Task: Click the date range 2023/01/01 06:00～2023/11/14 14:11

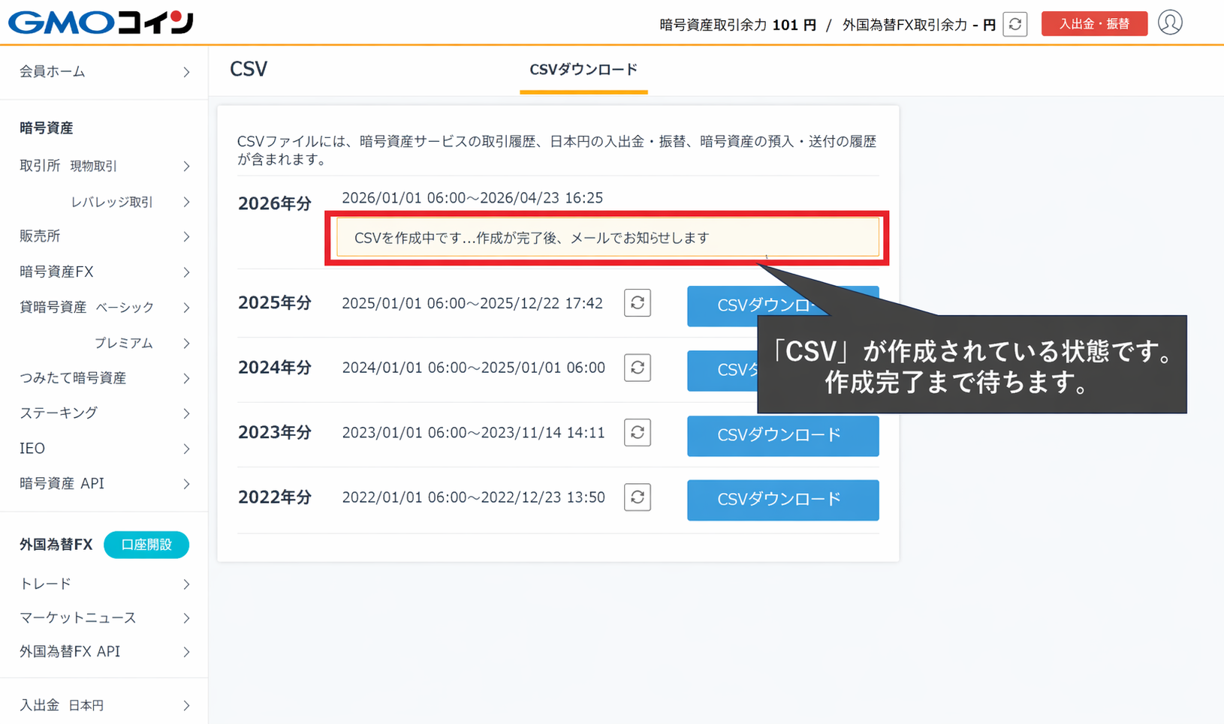Action: point(473,432)
